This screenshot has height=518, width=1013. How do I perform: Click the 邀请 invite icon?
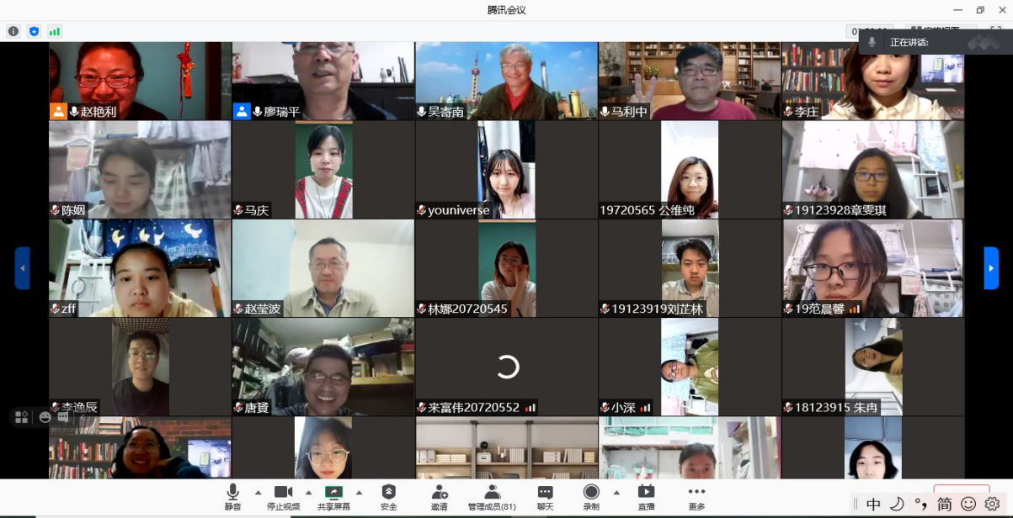439,495
